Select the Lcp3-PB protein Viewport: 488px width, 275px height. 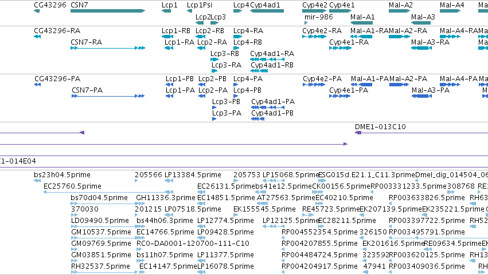coord(214,107)
